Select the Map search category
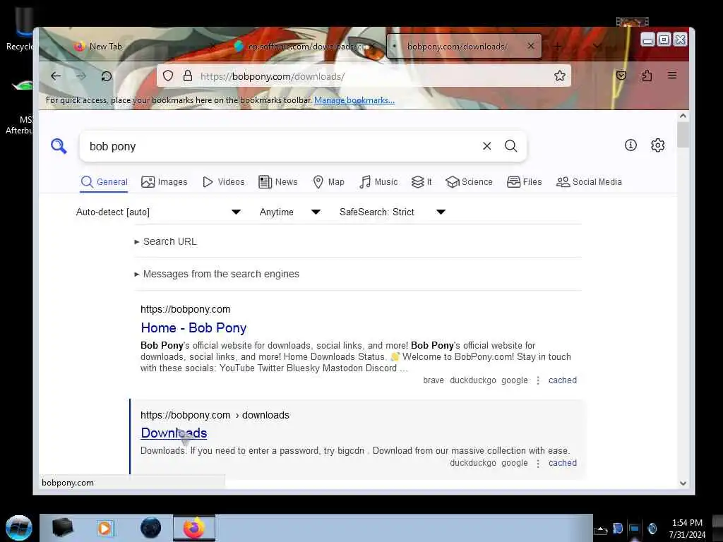The height and width of the screenshot is (542, 723). coord(329,182)
